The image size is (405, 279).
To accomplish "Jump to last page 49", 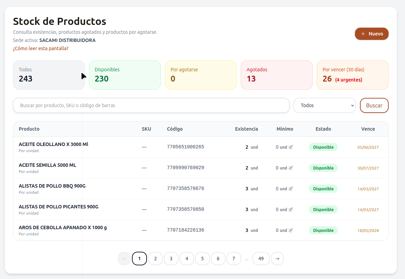I will click(x=261, y=259).
